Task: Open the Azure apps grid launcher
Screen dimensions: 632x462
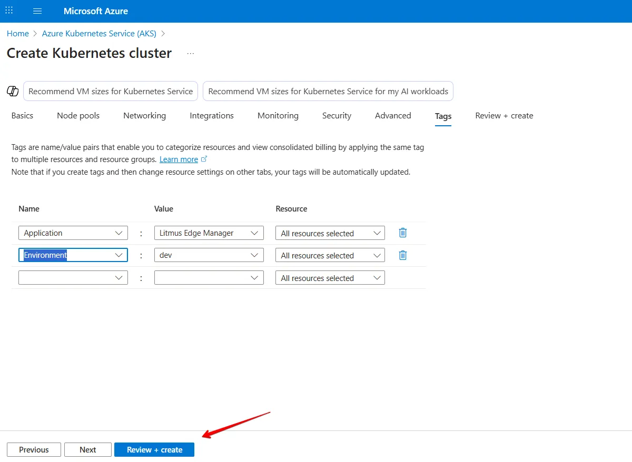Action: [9, 11]
